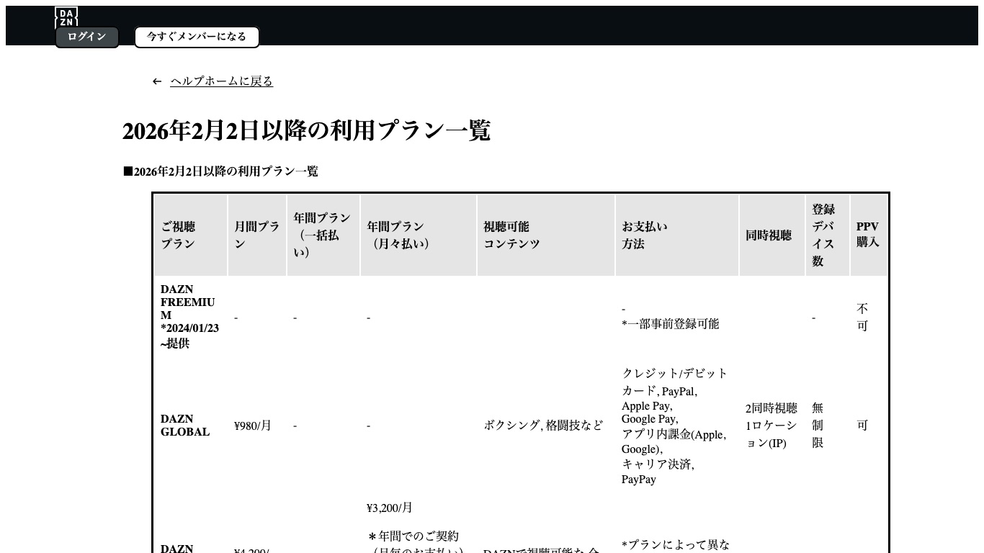The width and height of the screenshot is (984, 553).
Task: Click the *一部事前登録可能 note
Action: (x=671, y=324)
